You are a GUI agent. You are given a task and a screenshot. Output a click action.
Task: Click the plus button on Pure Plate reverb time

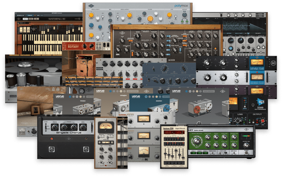pyautogui.click(x=112, y=143)
